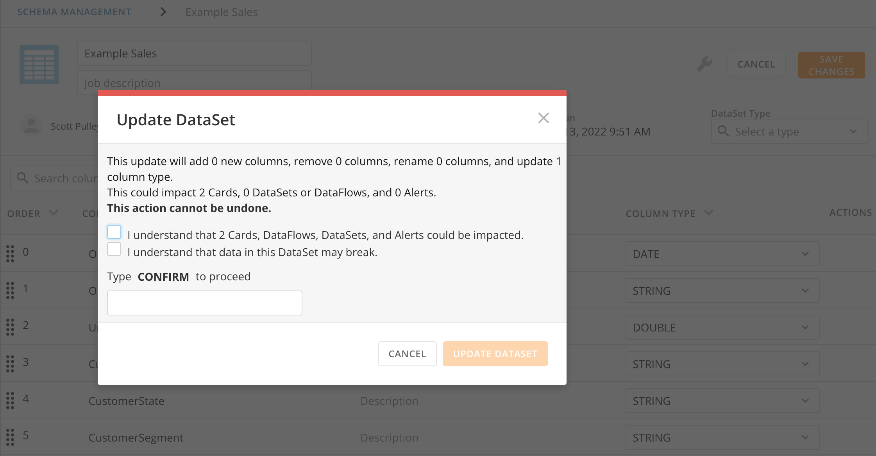Click the wrench tools icon near Cancel
This screenshot has width=876, height=456.
tap(704, 64)
